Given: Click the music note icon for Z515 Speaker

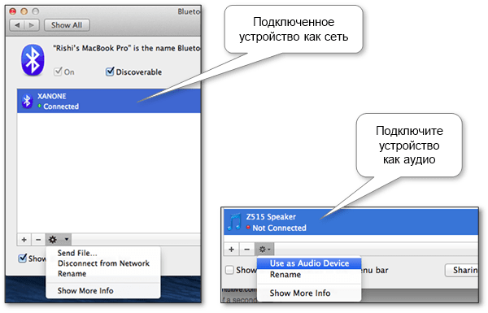Looking at the screenshot, I should coord(234,222).
